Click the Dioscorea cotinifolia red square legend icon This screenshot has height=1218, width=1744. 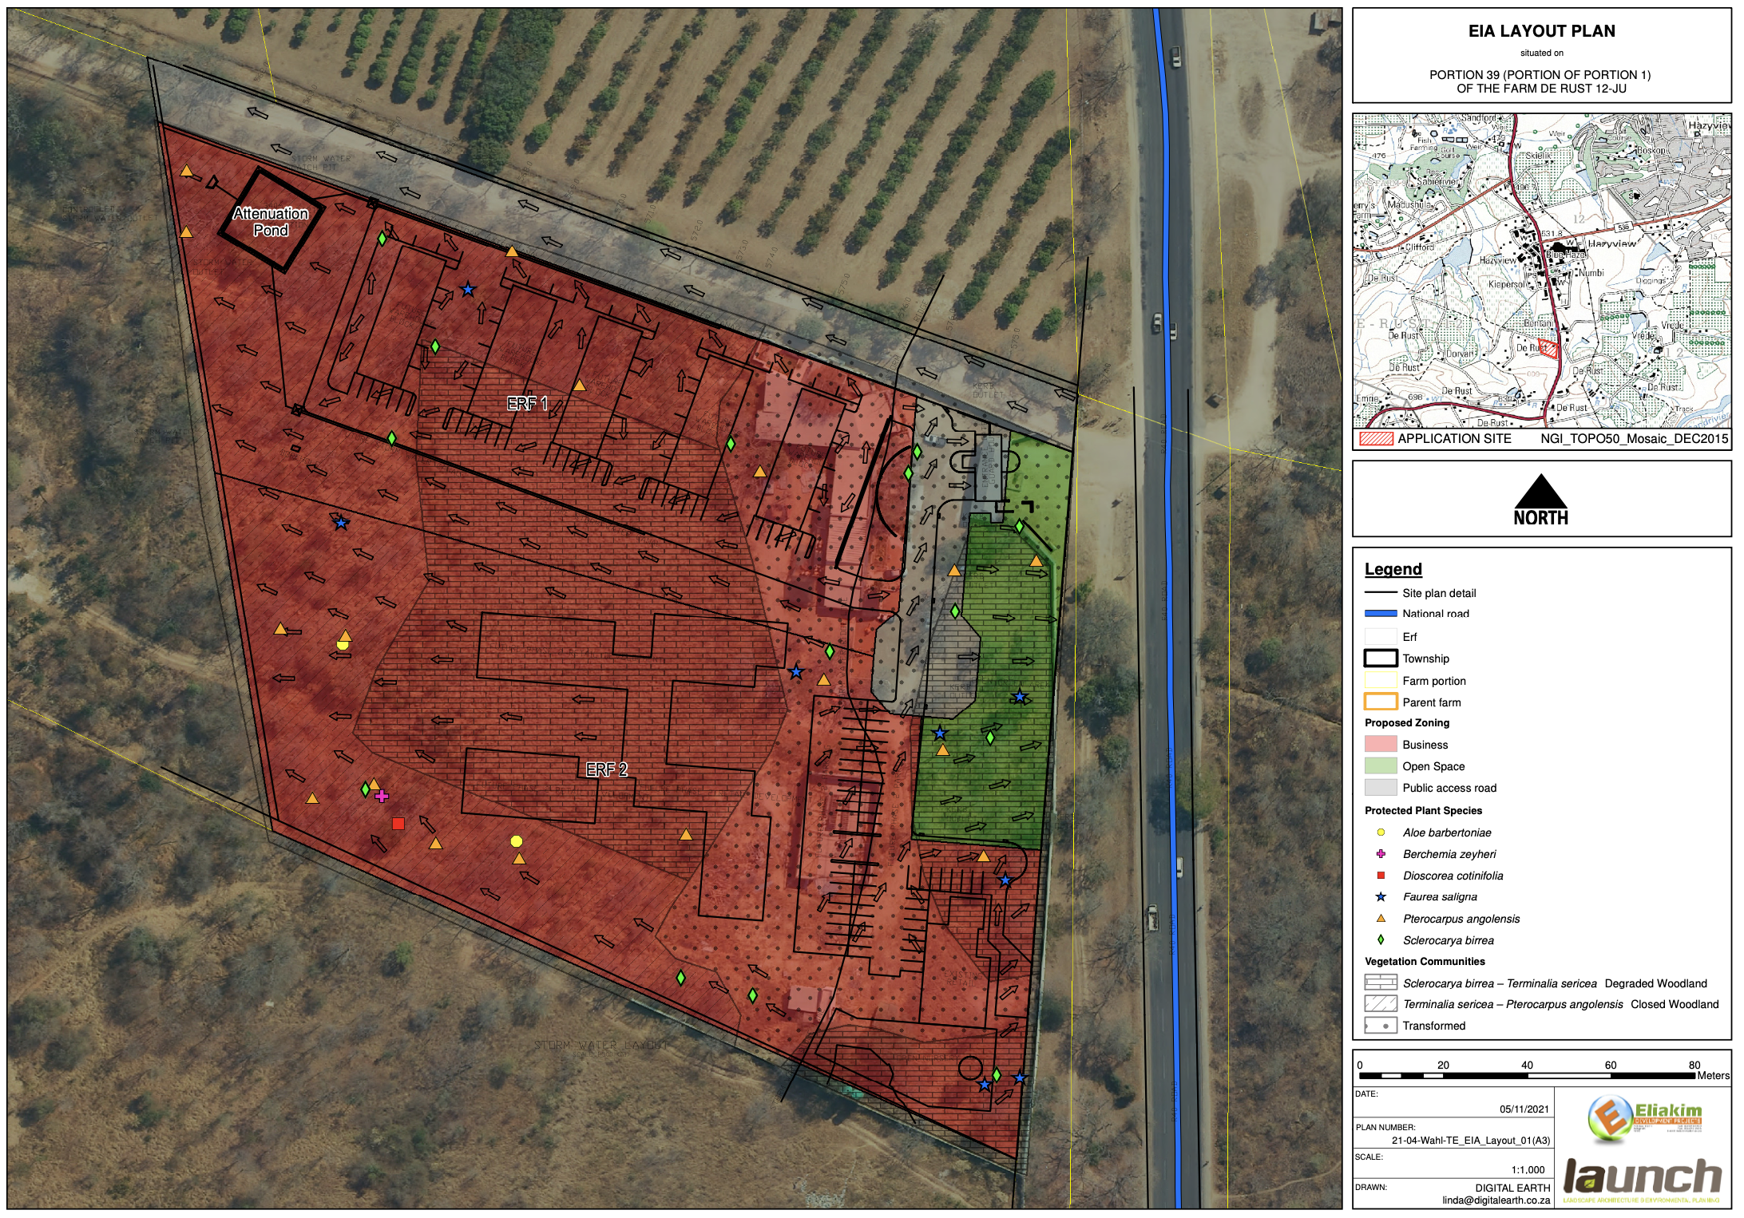[x=1381, y=876]
